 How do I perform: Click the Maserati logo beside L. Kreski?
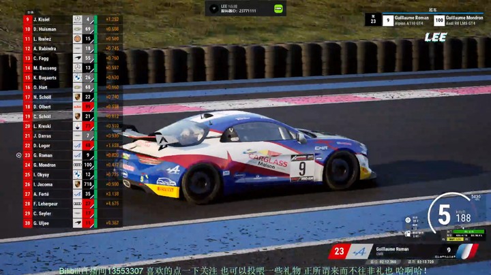[77, 126]
